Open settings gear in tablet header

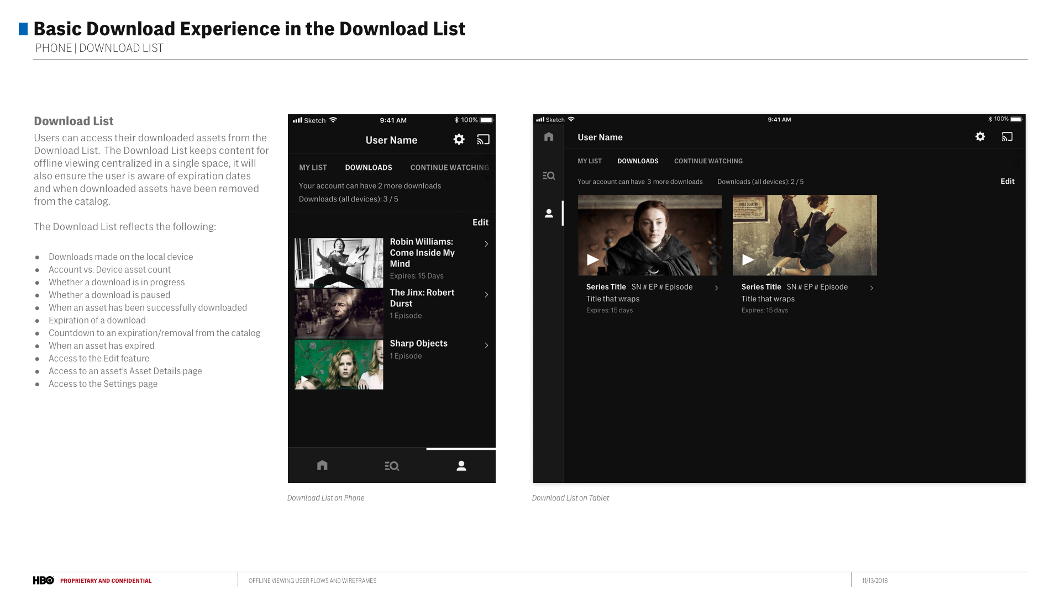point(980,136)
